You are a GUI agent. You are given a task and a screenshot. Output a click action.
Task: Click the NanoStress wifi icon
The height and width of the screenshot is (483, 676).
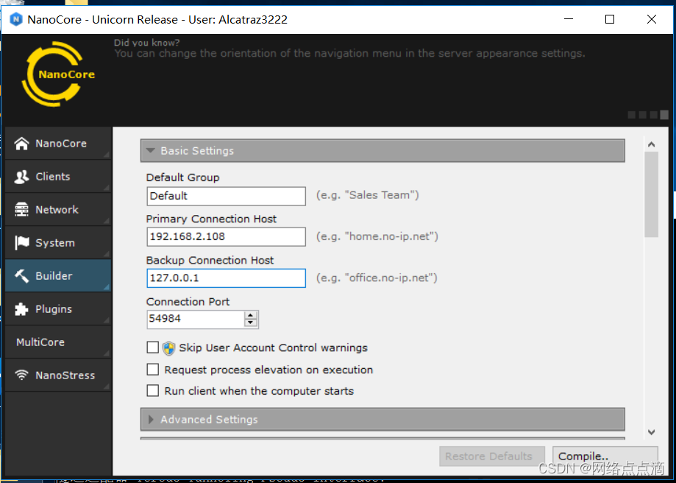click(21, 375)
